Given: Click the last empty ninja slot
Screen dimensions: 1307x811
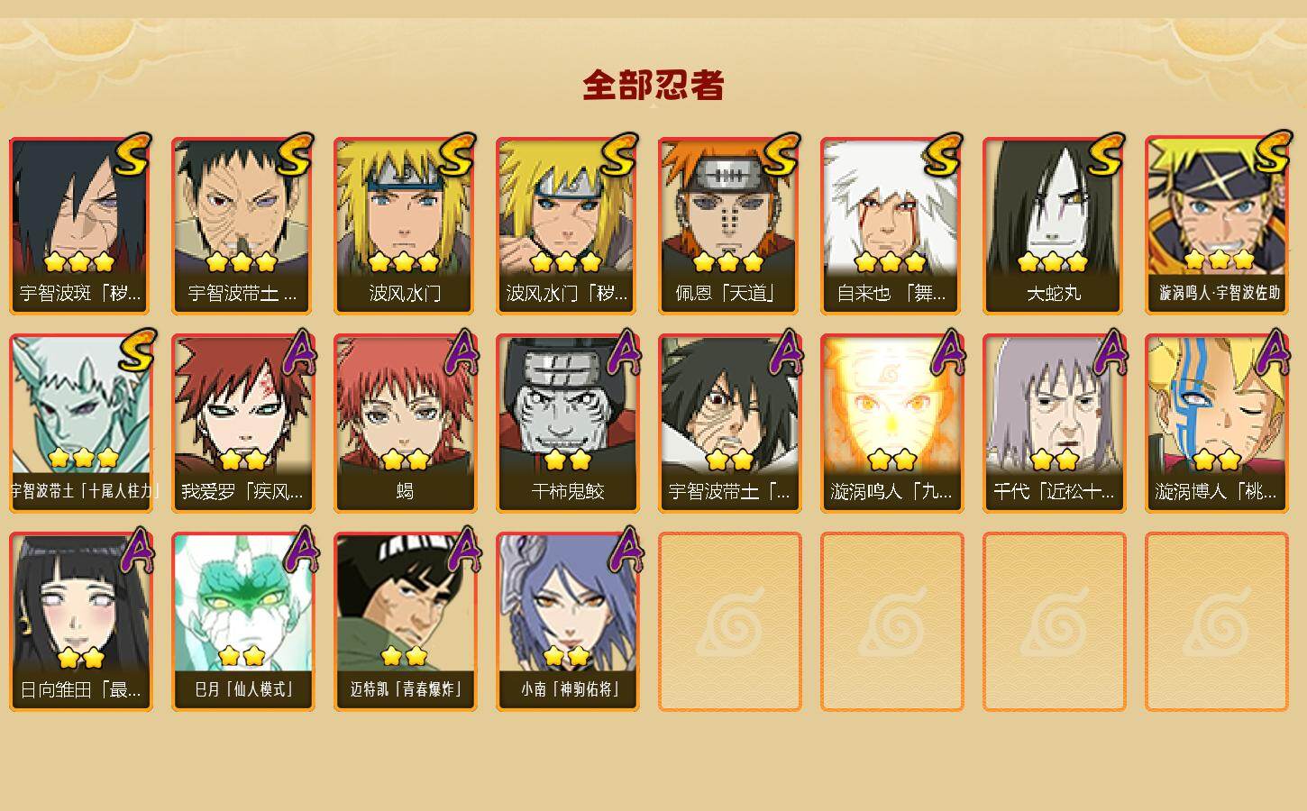Looking at the screenshot, I should click(1216, 622).
